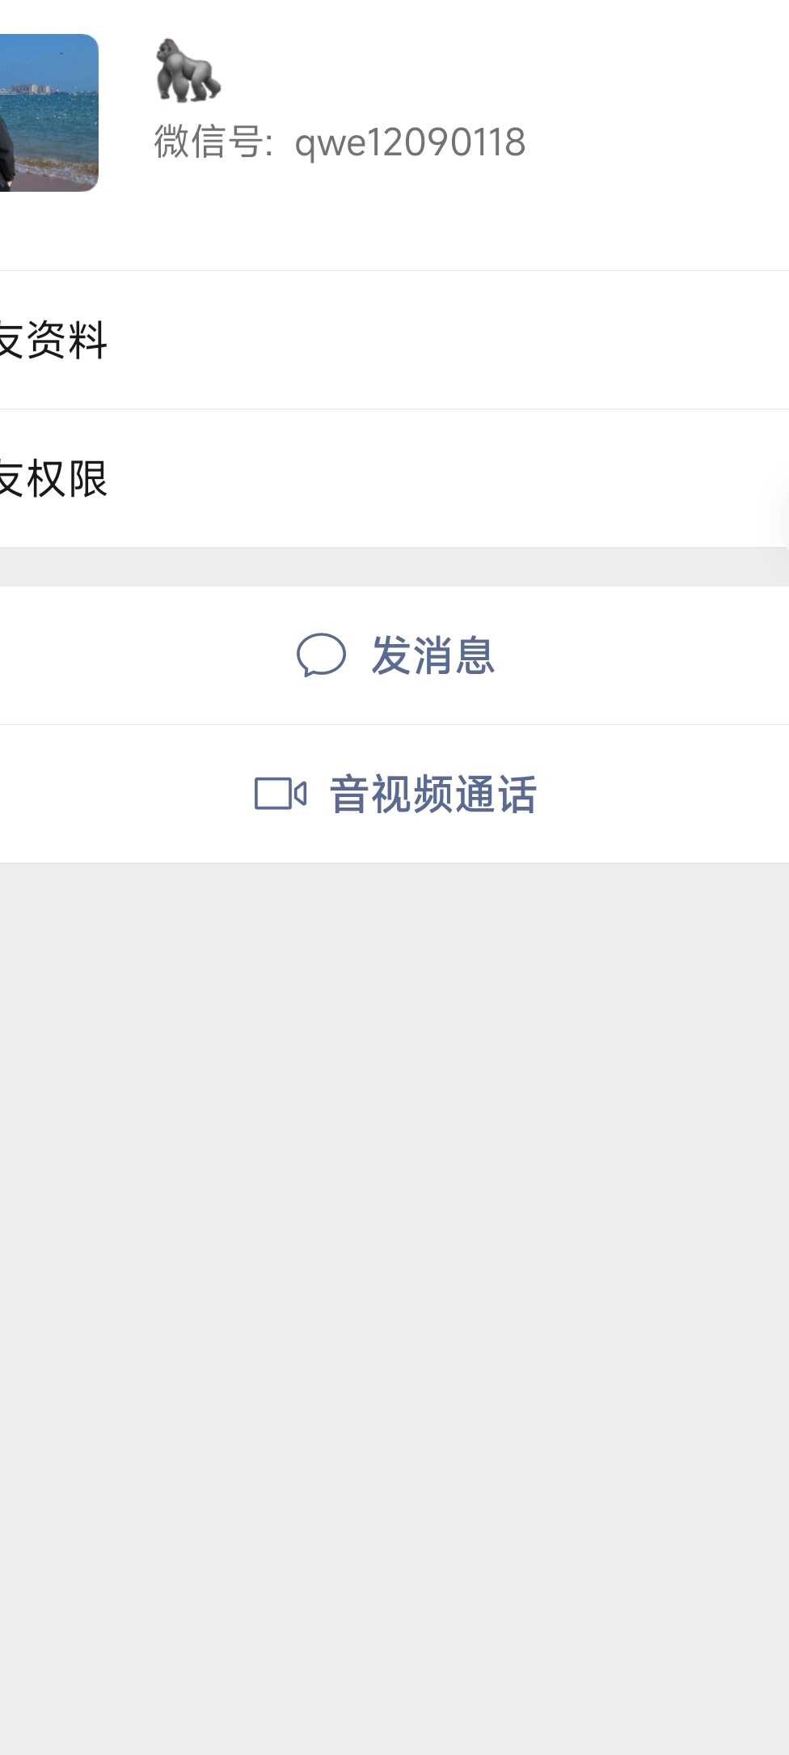789x1755 pixels.
Task: Click the WeChat ID qwe12090118
Action: [x=411, y=143]
